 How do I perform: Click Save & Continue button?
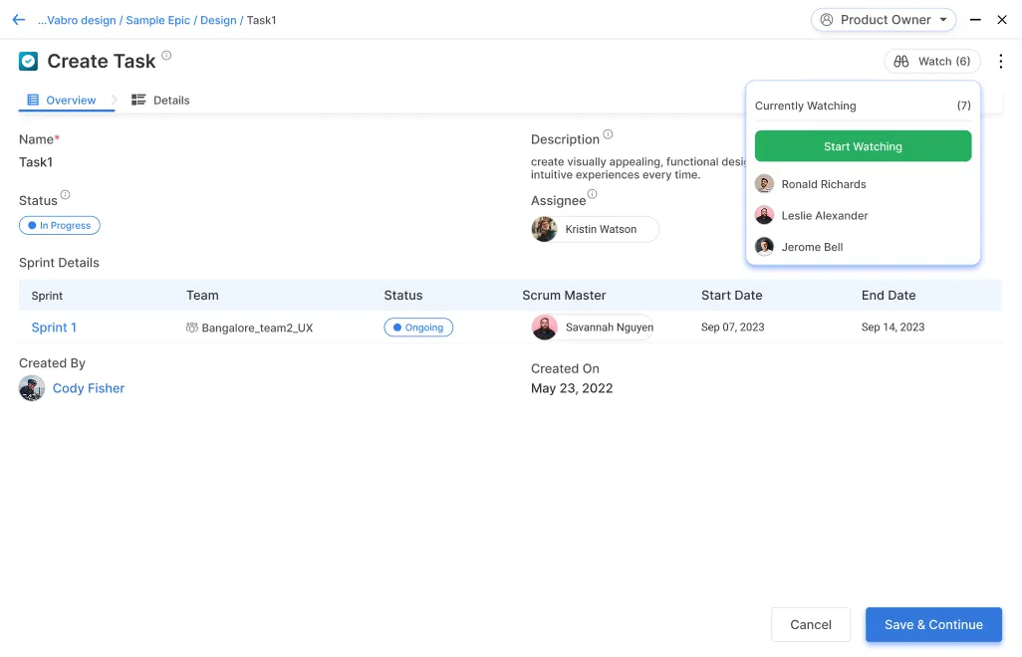[932, 624]
